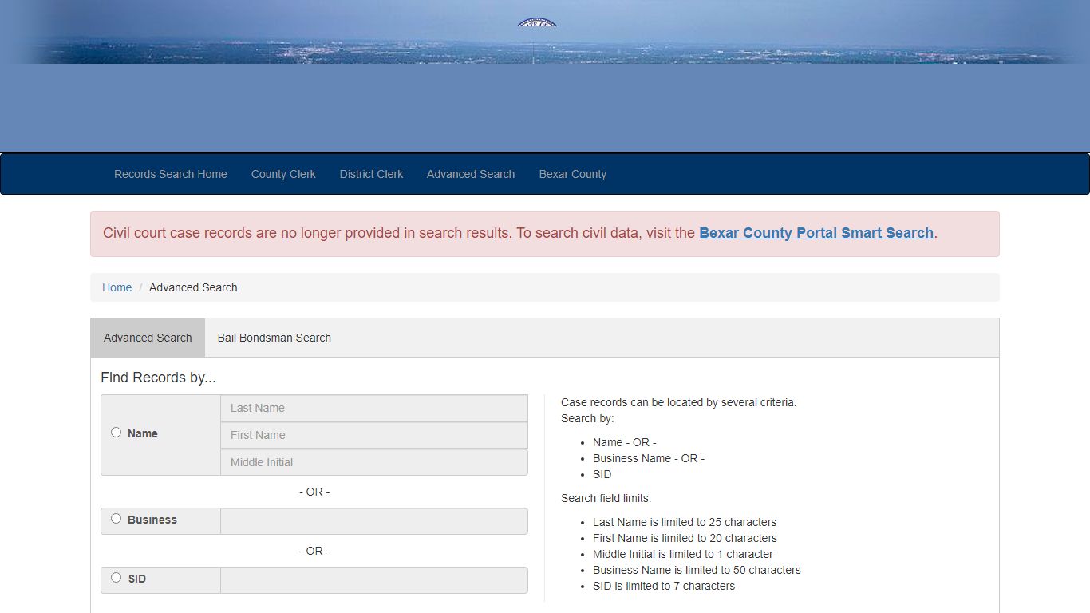Click the 'Business Name - OR -' bullet
Image resolution: width=1090 pixels, height=613 pixels.
pyautogui.click(x=649, y=458)
